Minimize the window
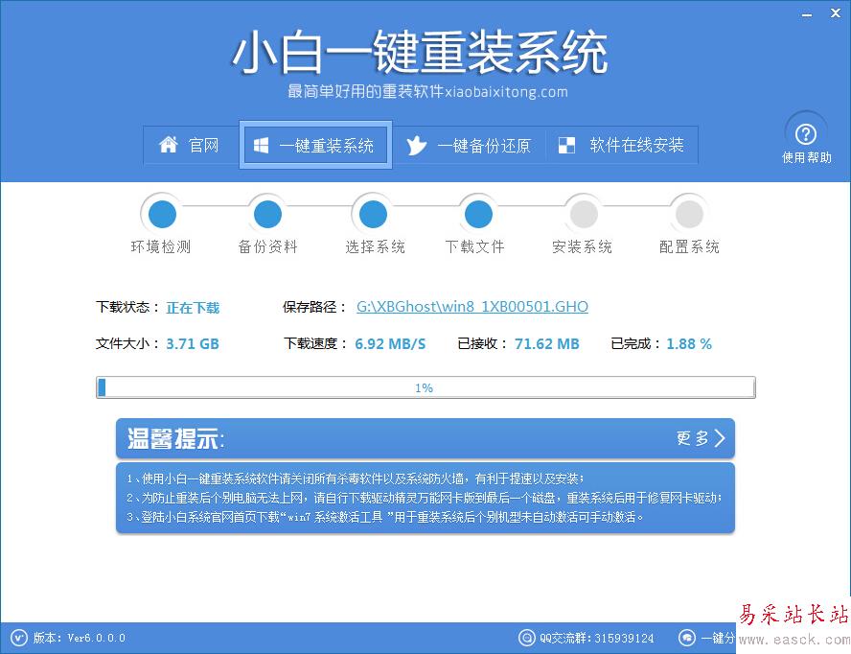The width and height of the screenshot is (851, 654). pos(807,14)
